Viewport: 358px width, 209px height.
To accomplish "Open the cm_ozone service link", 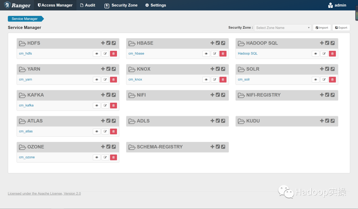I will pyautogui.click(x=27, y=157).
